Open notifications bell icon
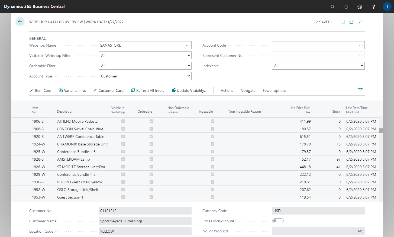This screenshot has width=394, height=237. click(346, 7)
